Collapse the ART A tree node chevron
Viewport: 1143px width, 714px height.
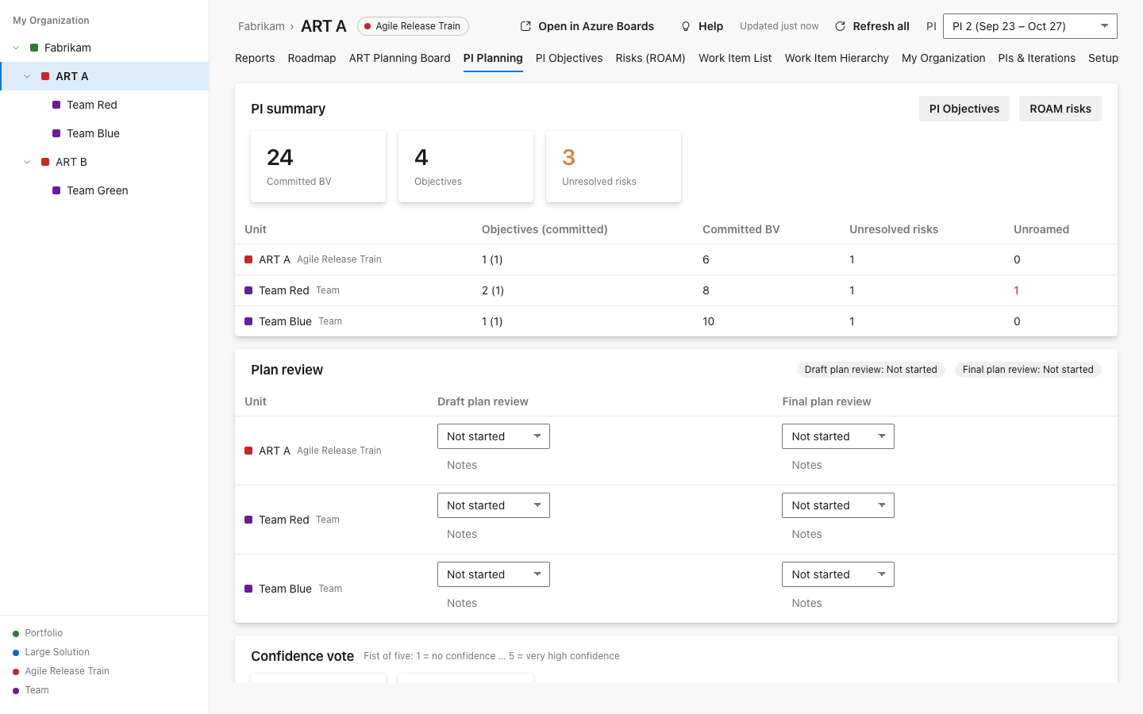(x=27, y=76)
